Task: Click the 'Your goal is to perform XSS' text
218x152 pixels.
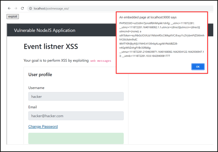Action: coord(56,61)
